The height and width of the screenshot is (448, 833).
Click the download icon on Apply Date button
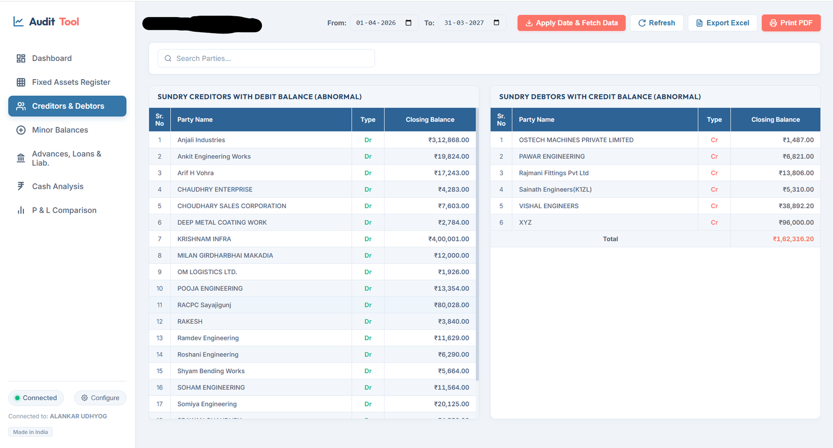tap(529, 23)
